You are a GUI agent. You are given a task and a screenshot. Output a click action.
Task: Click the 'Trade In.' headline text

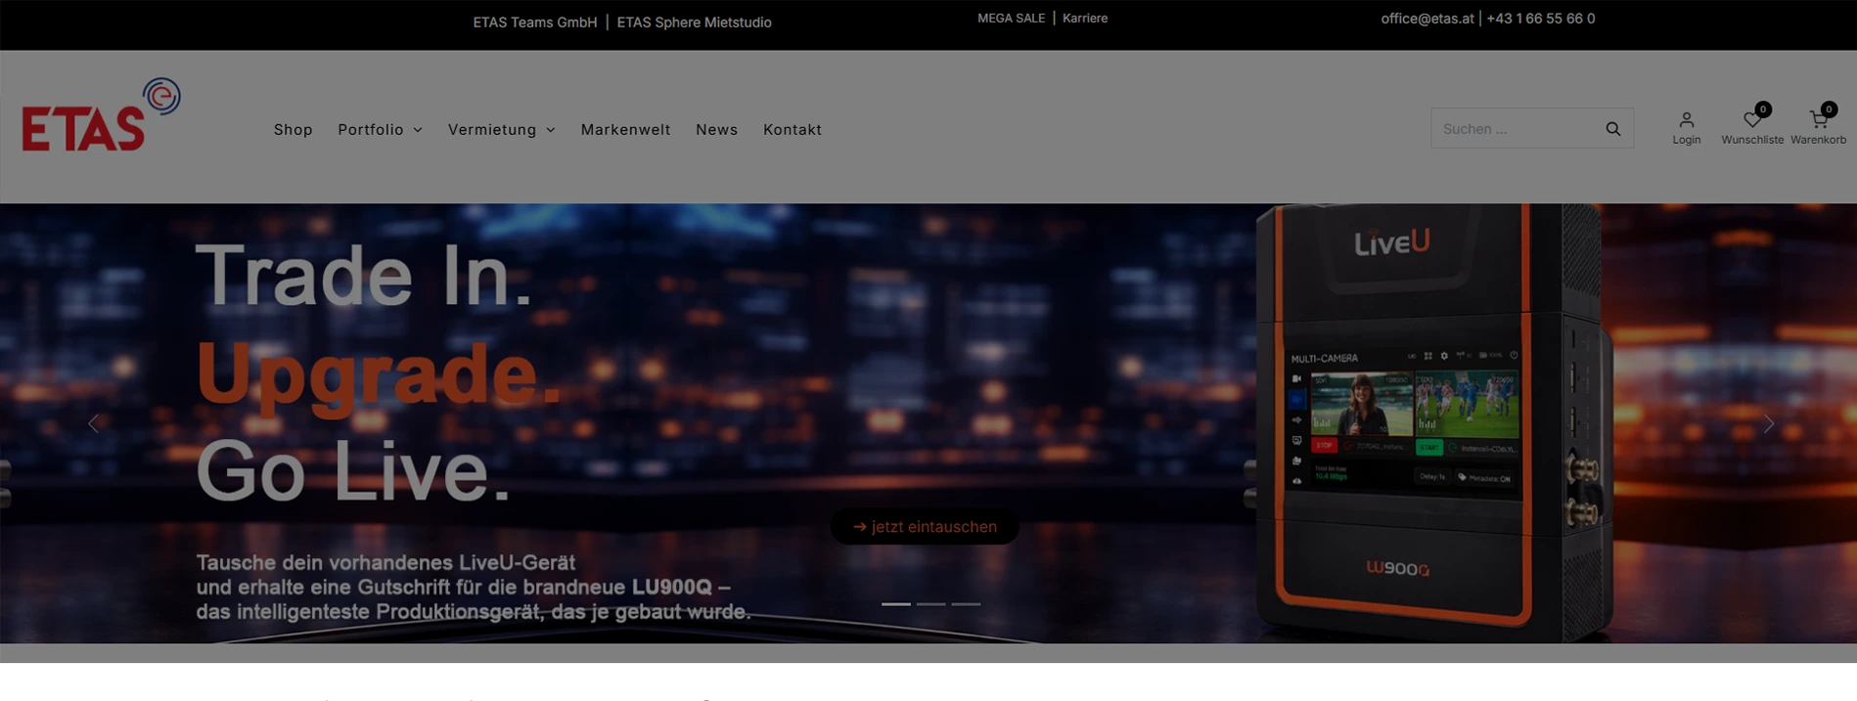(364, 276)
